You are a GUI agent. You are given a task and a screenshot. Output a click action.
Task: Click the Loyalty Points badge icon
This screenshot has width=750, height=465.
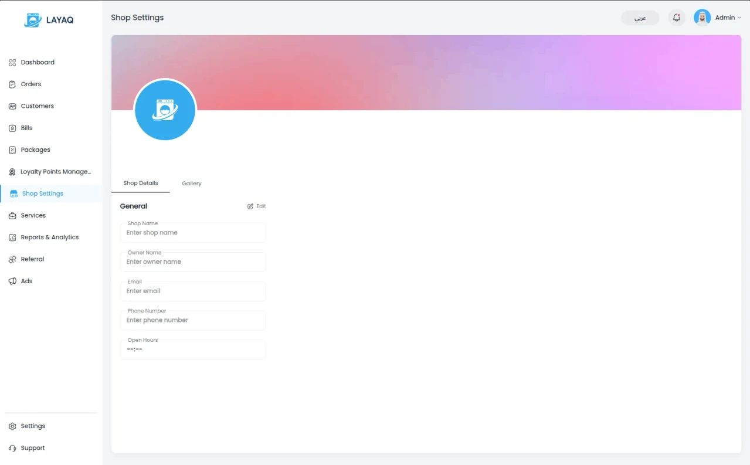click(x=12, y=172)
